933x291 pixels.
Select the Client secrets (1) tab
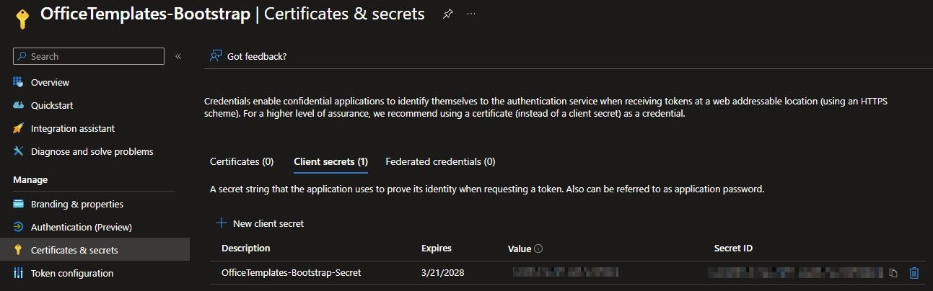pyautogui.click(x=330, y=161)
